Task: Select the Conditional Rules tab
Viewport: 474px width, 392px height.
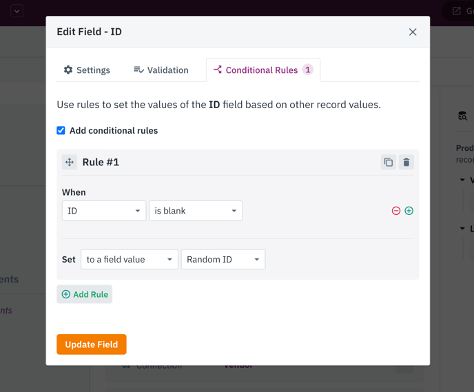Action: pyautogui.click(x=263, y=70)
